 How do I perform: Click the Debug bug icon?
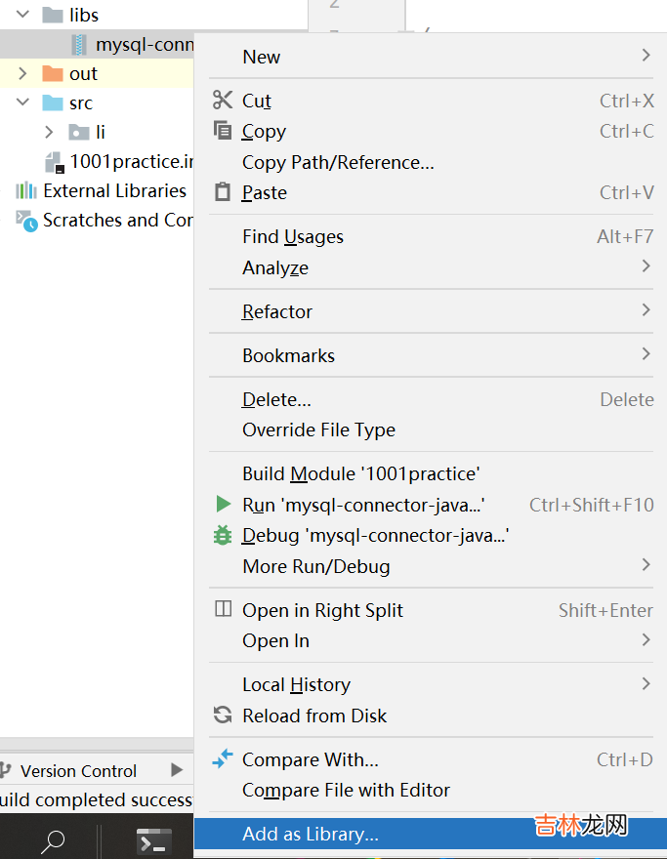pos(223,535)
